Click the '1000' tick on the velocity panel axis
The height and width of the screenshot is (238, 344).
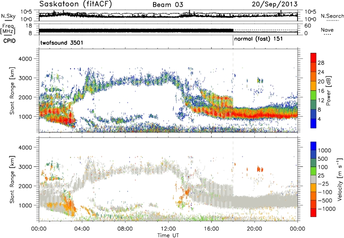coord(25,205)
